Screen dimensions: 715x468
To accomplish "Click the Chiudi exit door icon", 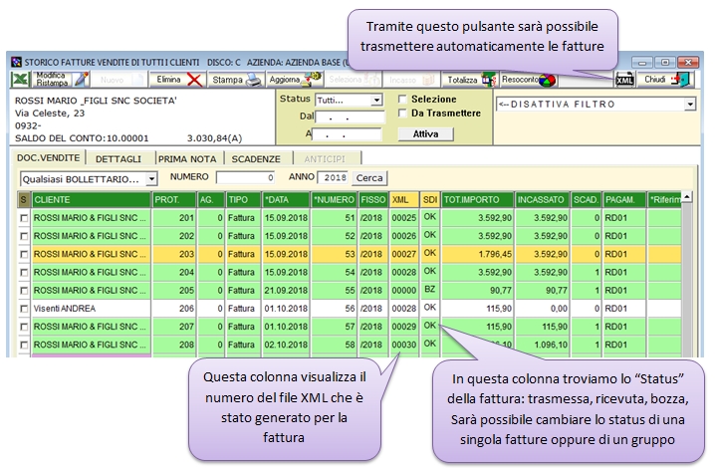I will [680, 80].
